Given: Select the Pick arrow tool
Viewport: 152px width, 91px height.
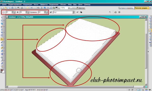Looking at the screenshot, I should (2, 18).
